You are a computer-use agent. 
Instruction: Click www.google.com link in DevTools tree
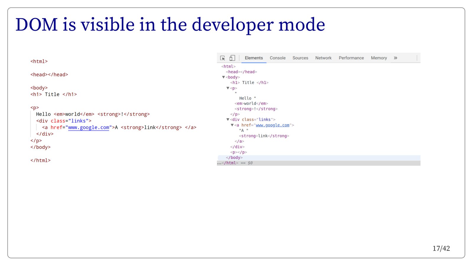(272, 125)
